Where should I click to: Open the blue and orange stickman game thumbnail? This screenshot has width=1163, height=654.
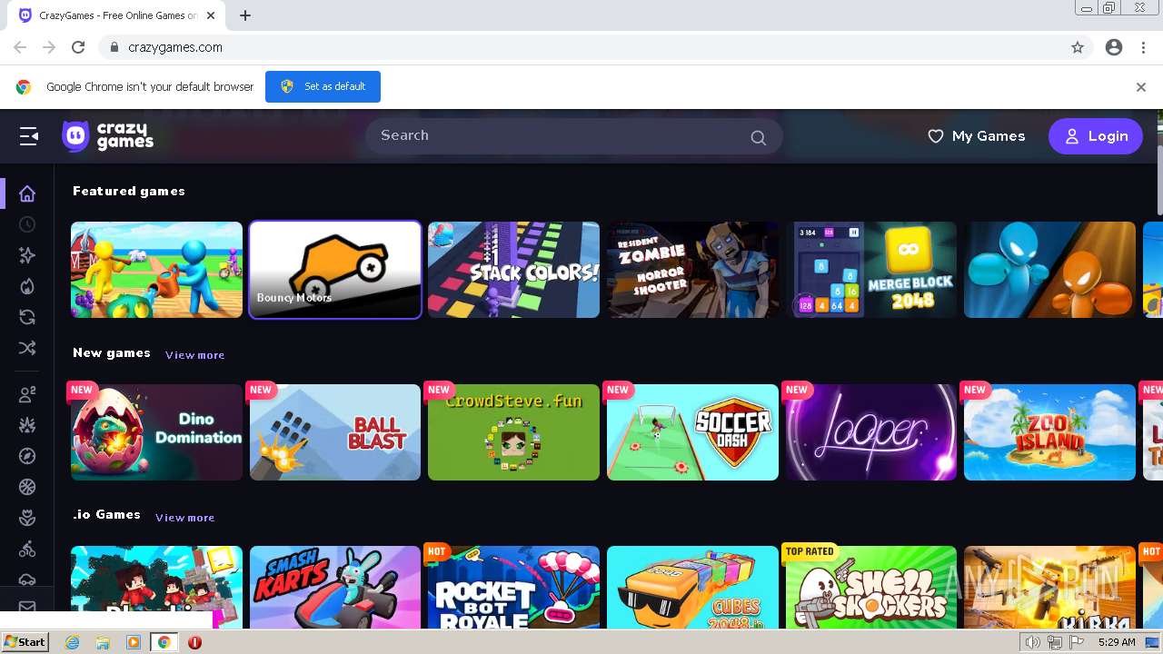point(1049,270)
